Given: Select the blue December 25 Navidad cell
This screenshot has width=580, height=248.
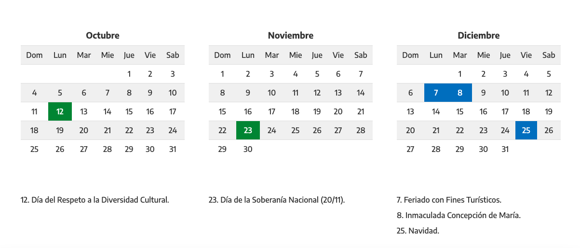Looking at the screenshot, I should tap(526, 130).
